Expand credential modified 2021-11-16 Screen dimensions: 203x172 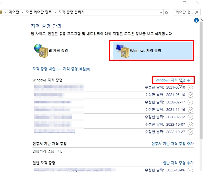point(190,110)
